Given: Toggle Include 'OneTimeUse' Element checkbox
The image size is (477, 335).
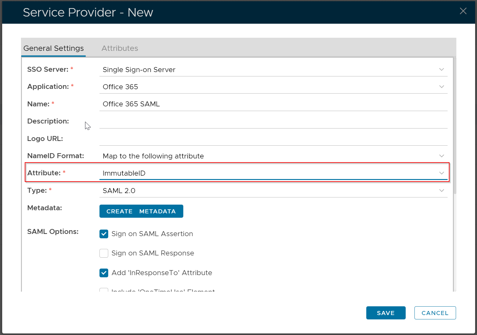Looking at the screenshot, I should tap(104, 290).
